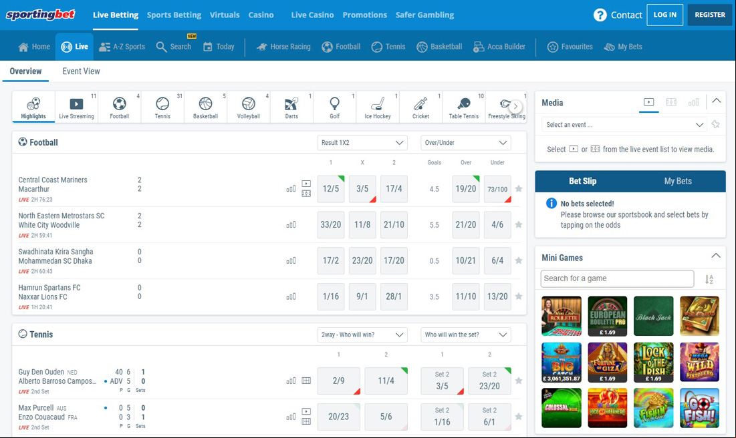Toggle the favourite star in the Media panel
This screenshot has width=736, height=438.
pyautogui.click(x=715, y=125)
